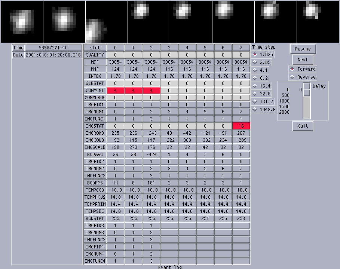Click the Time value 98587271.40 field
The height and width of the screenshot is (269, 340).
pyautogui.click(x=53, y=48)
